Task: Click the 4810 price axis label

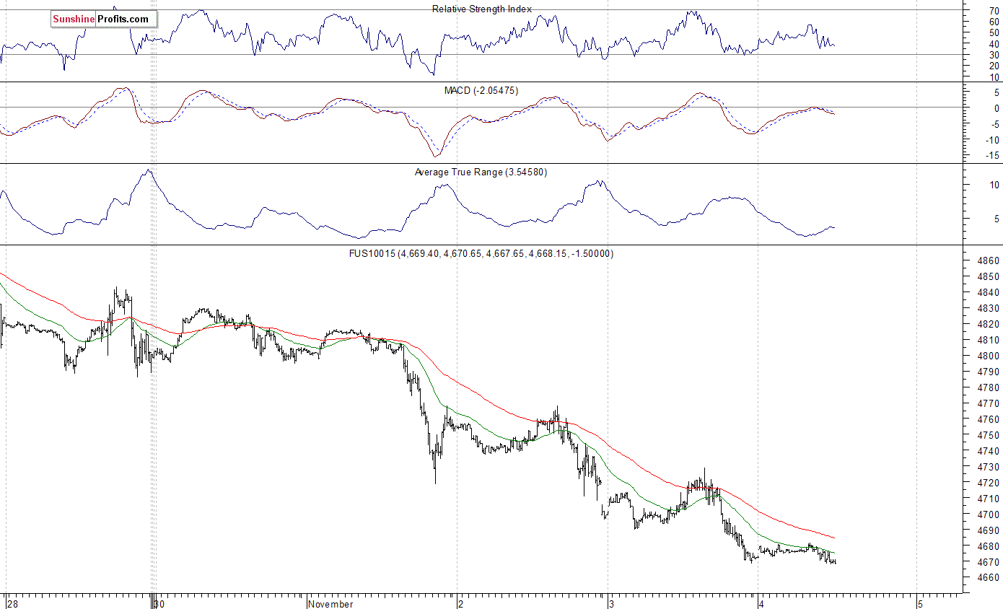Action: click(989, 340)
